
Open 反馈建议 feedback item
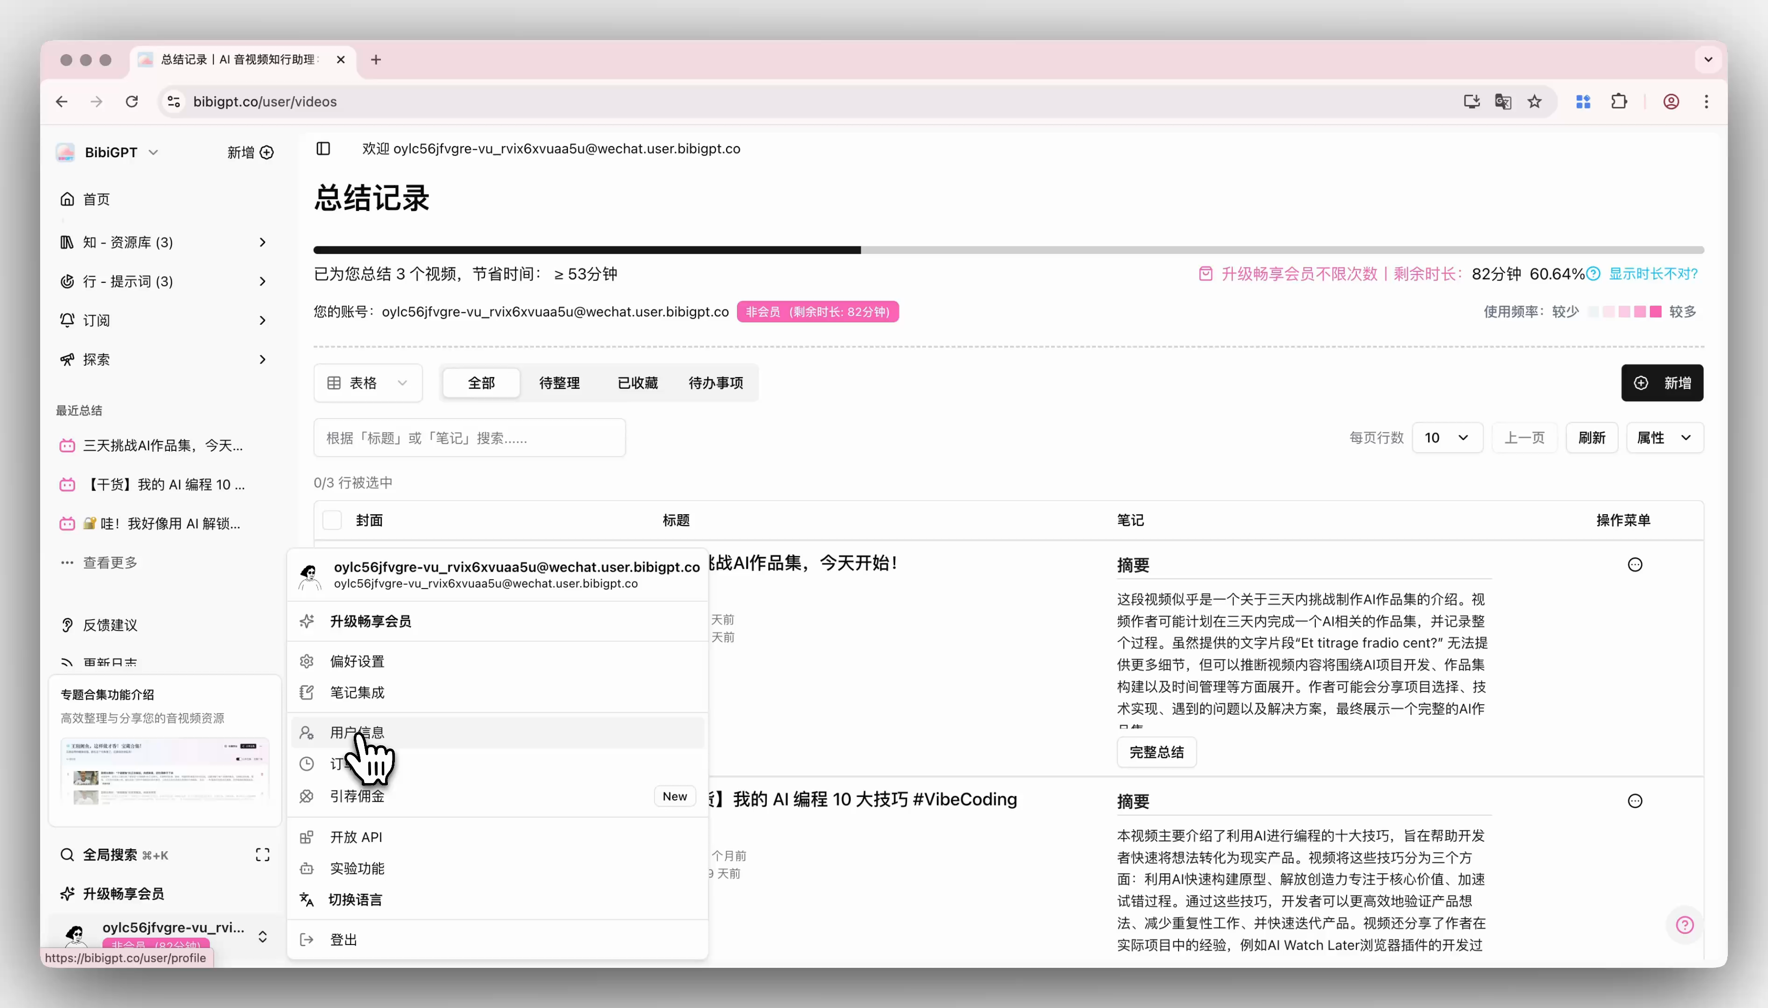tap(99, 625)
